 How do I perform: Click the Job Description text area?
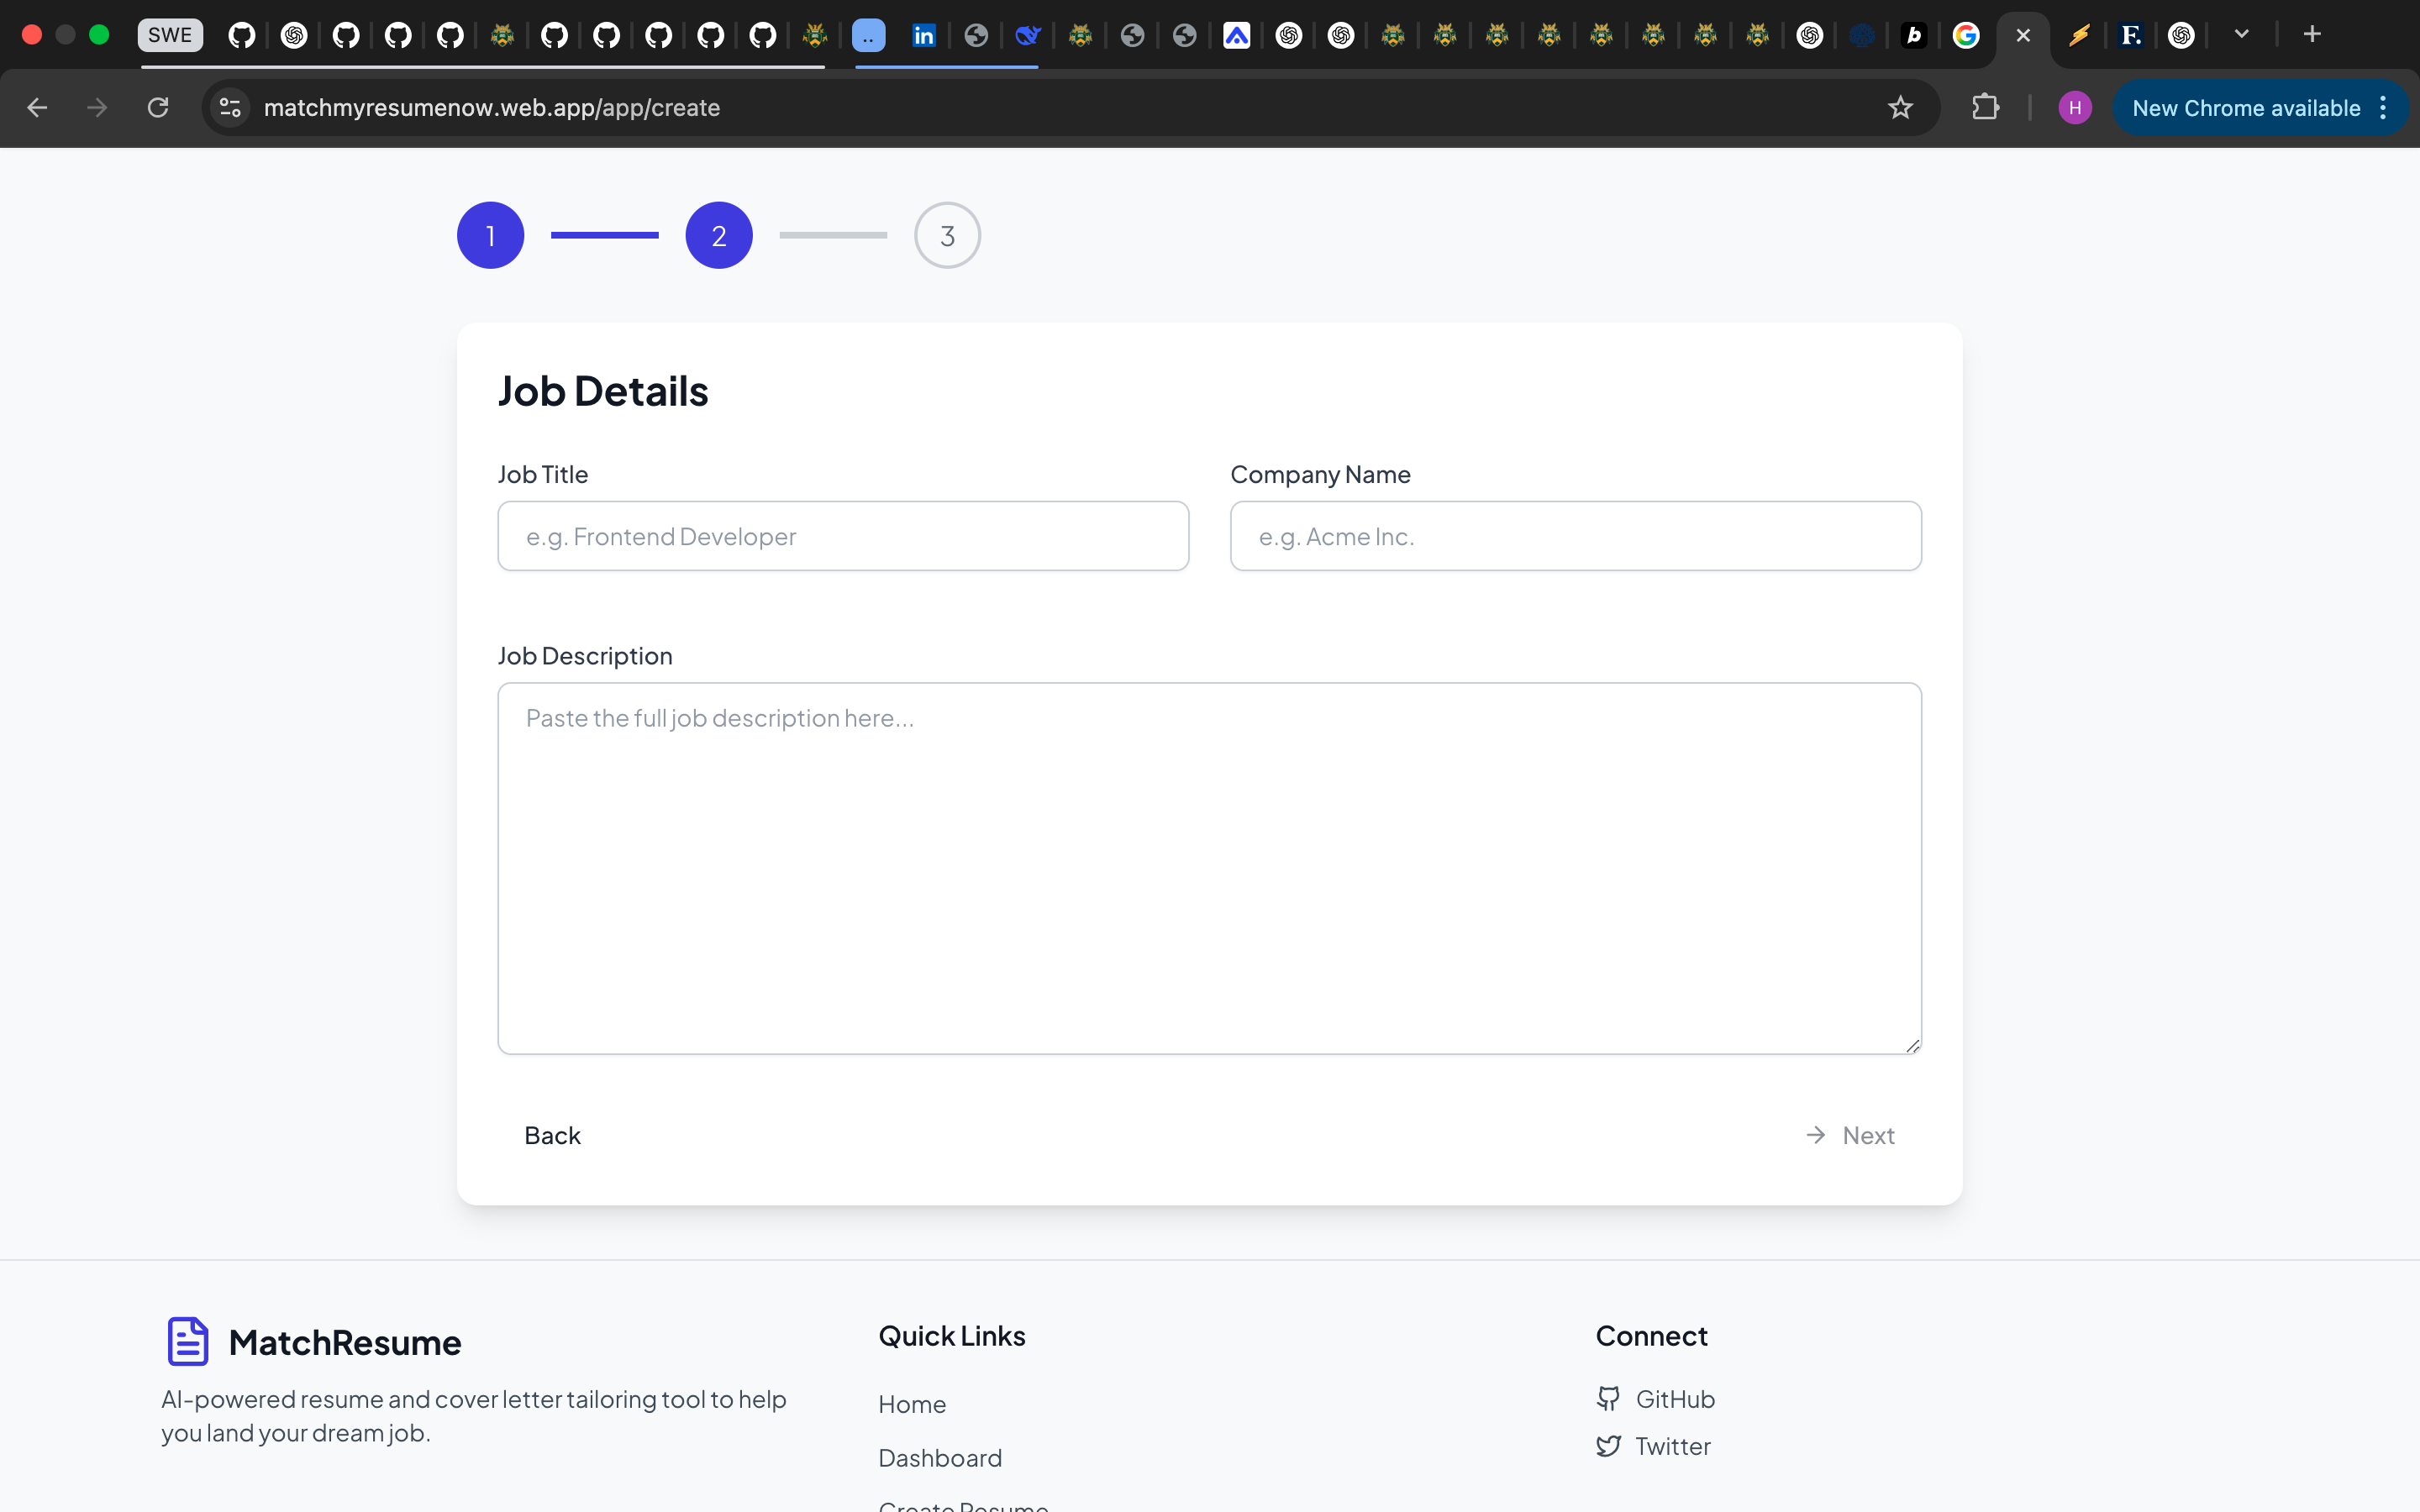(1208, 868)
